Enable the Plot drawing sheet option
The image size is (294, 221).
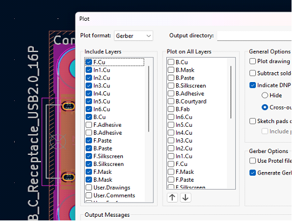click(253, 61)
